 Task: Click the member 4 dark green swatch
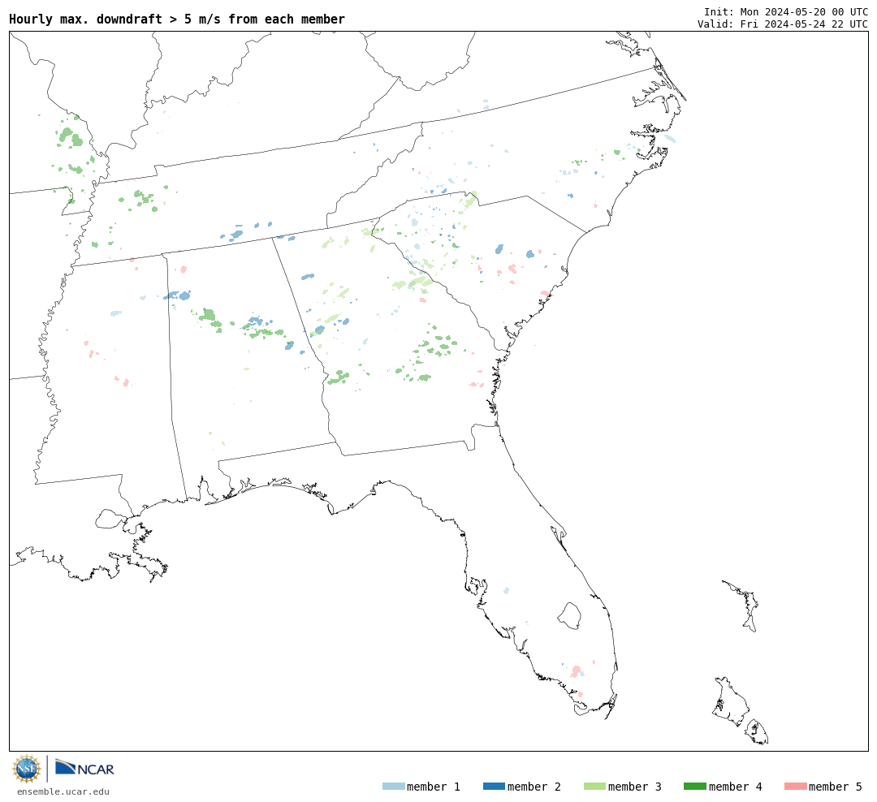coord(694,786)
